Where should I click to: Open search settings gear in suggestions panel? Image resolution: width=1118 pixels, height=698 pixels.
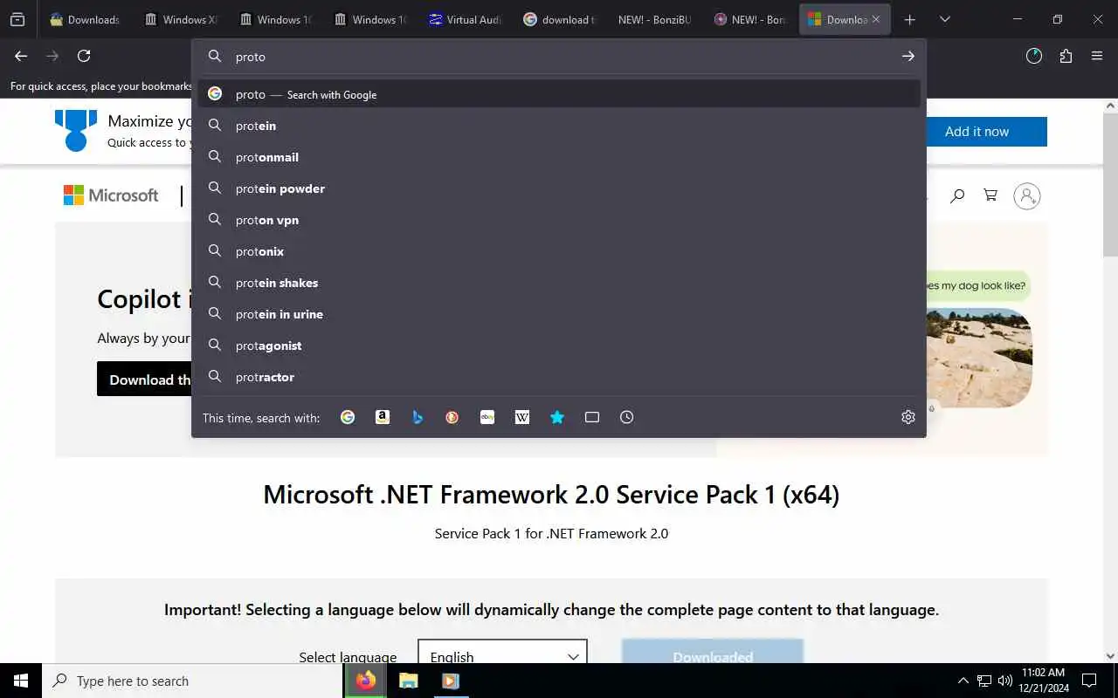908,417
